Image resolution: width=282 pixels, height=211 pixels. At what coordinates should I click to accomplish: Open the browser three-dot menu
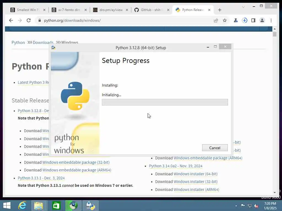point(271,20)
